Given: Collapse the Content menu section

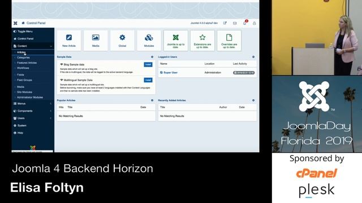Looking at the screenshot, I should point(33,46).
